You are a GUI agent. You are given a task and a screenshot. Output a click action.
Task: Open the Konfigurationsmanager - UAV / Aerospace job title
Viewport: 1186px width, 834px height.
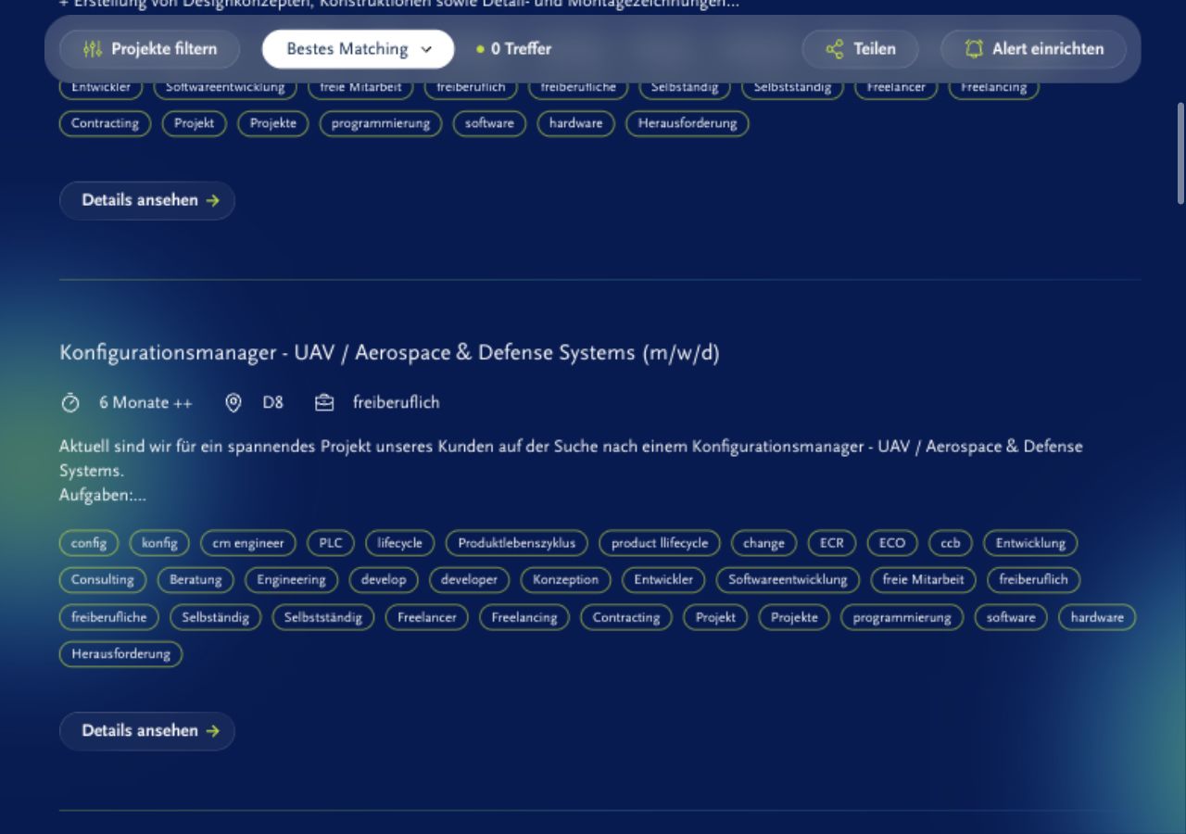[x=389, y=353]
